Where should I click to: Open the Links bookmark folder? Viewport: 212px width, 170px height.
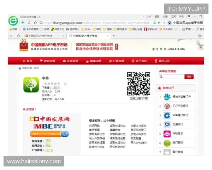point(86,29)
